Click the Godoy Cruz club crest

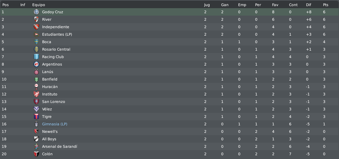click(x=36, y=12)
